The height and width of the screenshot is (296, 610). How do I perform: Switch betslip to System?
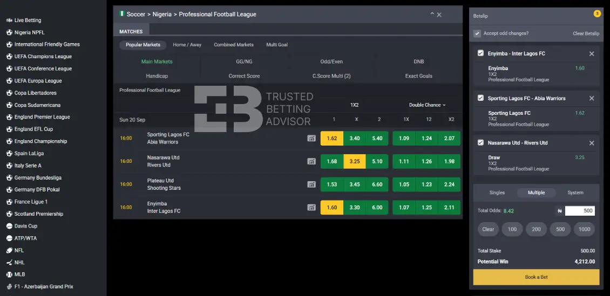[575, 192]
